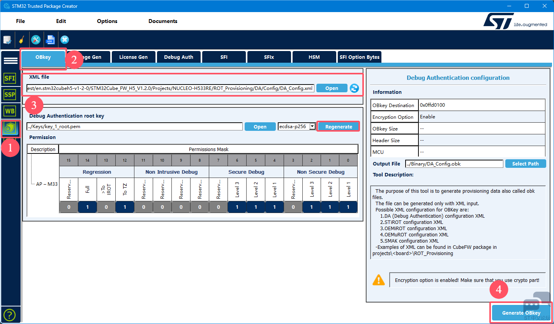Viewport: 554px width, 324px height.
Task: Select the SSP sidebar icon
Action: point(10,95)
